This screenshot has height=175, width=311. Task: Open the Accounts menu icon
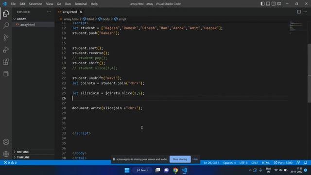pyautogui.click(x=6, y=142)
